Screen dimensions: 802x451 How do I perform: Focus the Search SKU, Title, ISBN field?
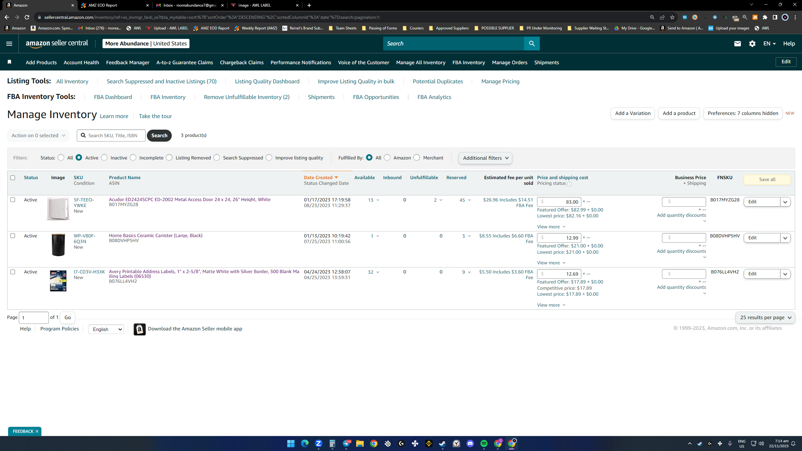[111, 136]
